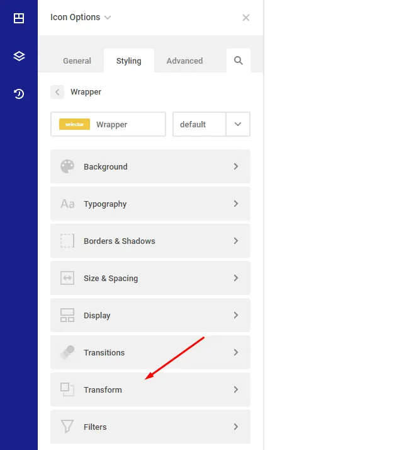The image size is (399, 450).
Task: Click the Wrapper breadcrumb label
Action: tap(86, 92)
